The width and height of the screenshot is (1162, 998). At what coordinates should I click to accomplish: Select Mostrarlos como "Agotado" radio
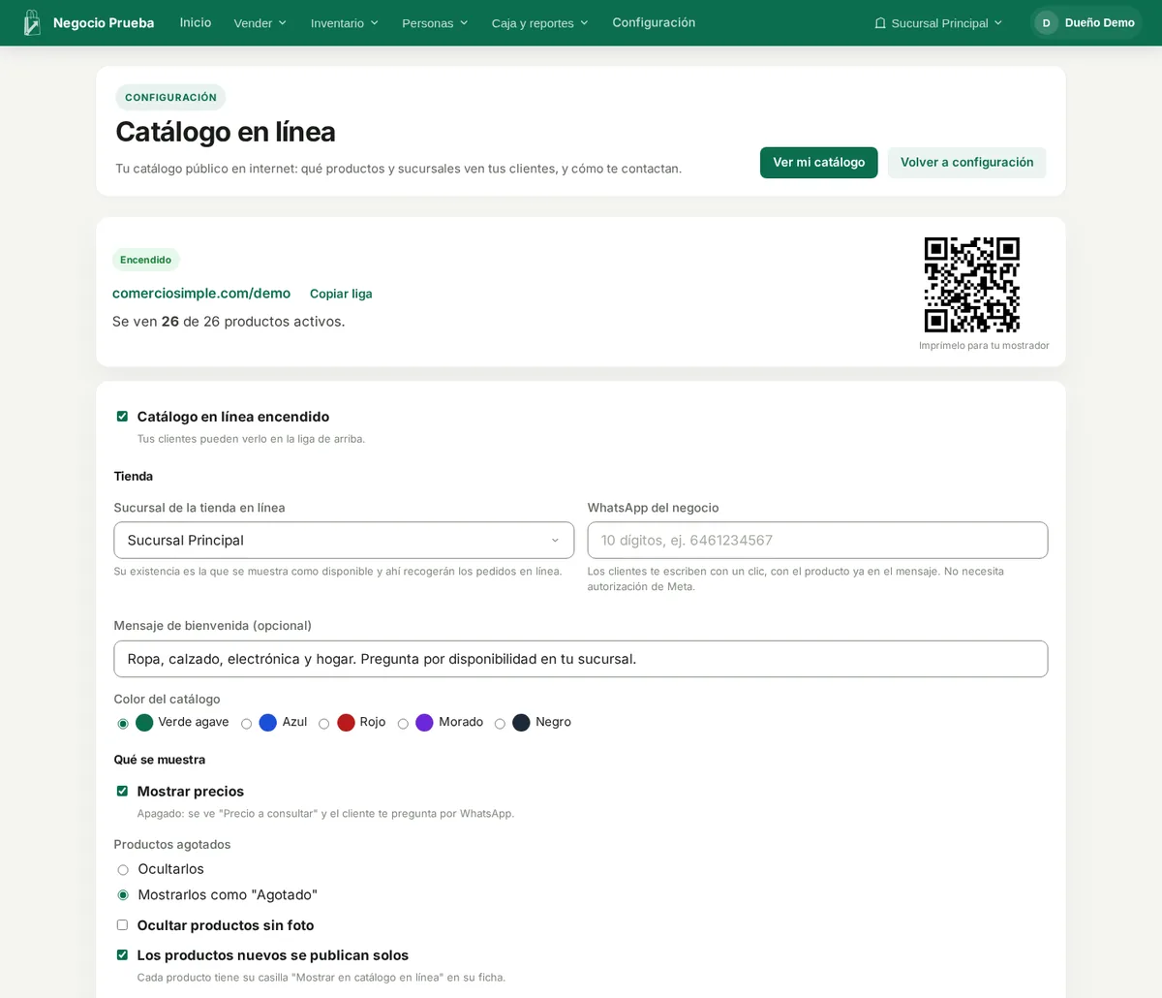click(123, 895)
